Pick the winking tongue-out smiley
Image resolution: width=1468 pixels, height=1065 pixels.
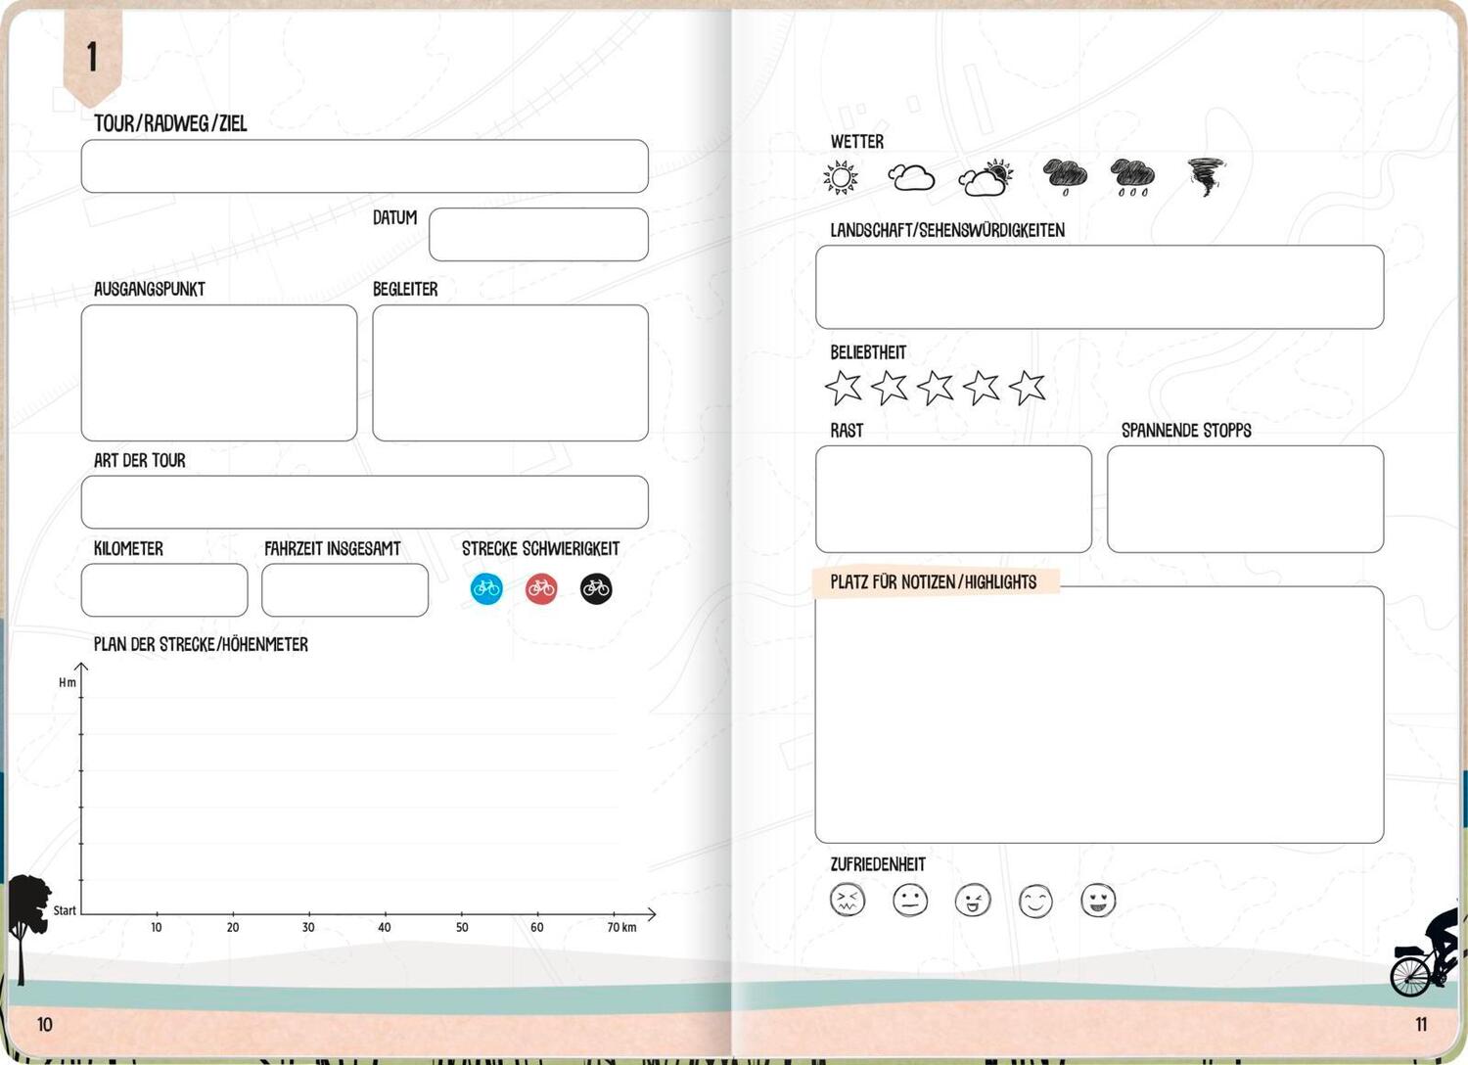click(973, 900)
